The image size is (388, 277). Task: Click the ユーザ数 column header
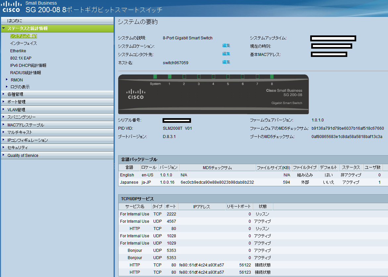point(373,167)
